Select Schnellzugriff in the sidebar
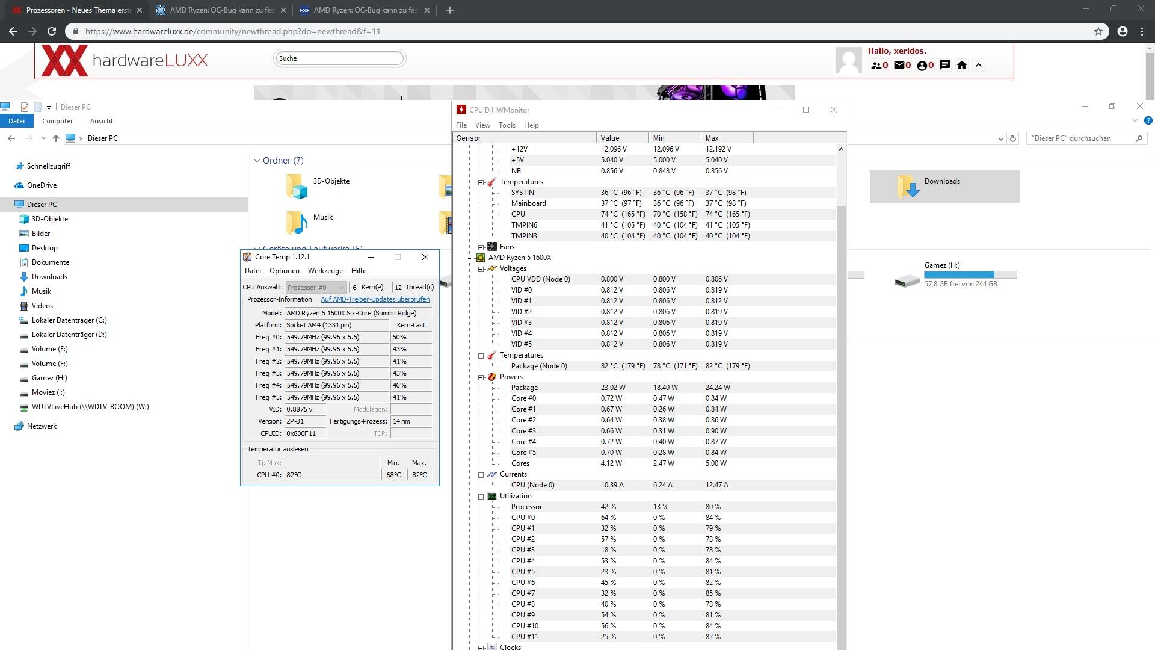This screenshot has width=1155, height=650. click(x=48, y=166)
